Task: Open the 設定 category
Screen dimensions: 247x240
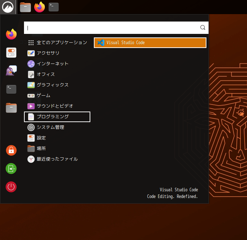Action: [x=57, y=138]
